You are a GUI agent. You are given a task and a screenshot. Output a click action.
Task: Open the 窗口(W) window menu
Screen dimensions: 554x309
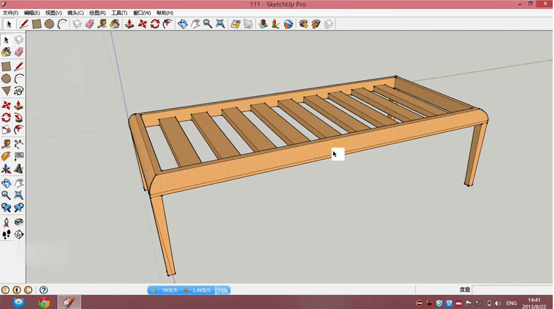click(142, 13)
